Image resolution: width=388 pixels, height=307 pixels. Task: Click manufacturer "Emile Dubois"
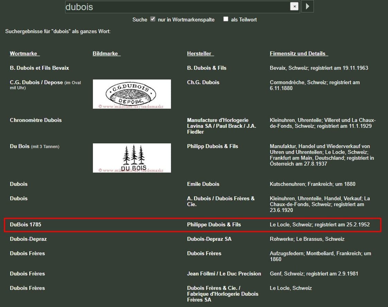[203, 184]
